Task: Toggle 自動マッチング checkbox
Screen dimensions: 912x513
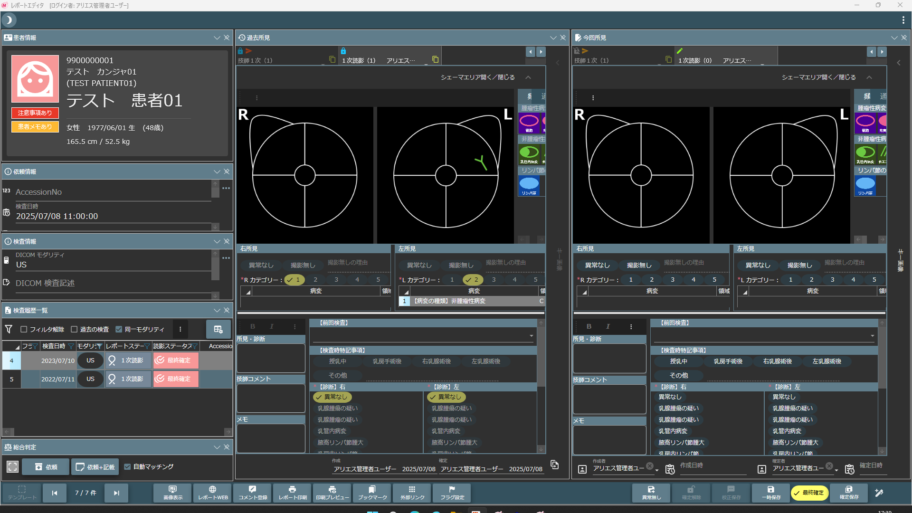Action: click(127, 466)
